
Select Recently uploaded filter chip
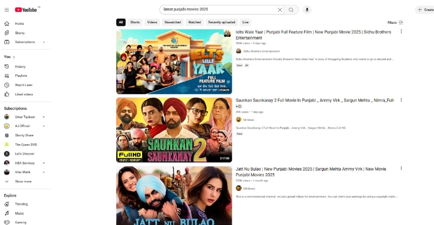point(222,22)
